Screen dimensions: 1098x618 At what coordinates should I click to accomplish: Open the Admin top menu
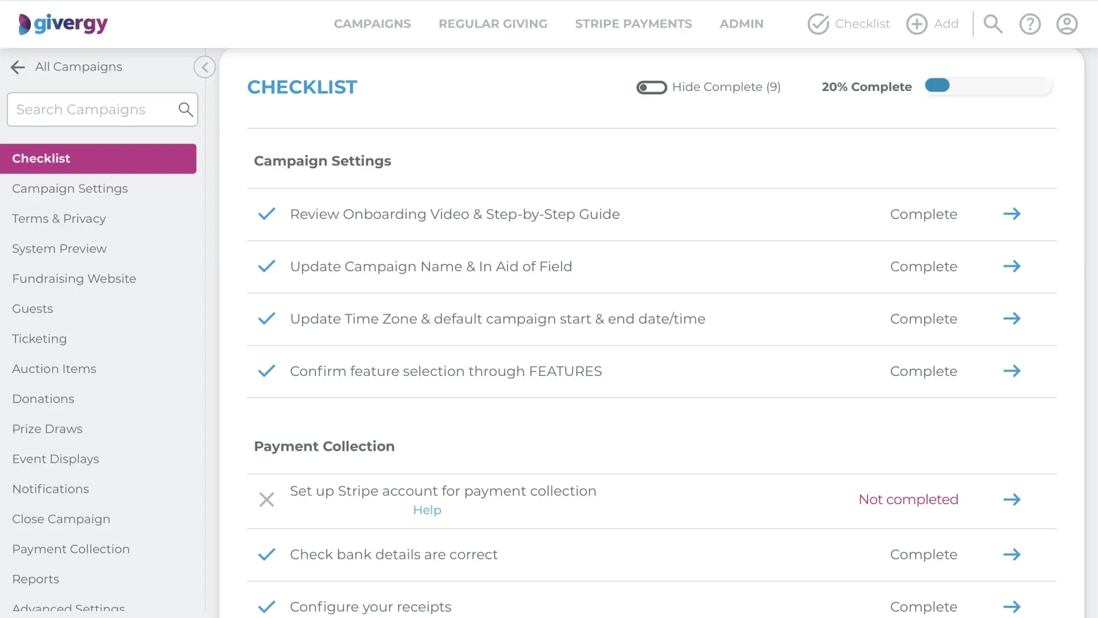coord(741,24)
